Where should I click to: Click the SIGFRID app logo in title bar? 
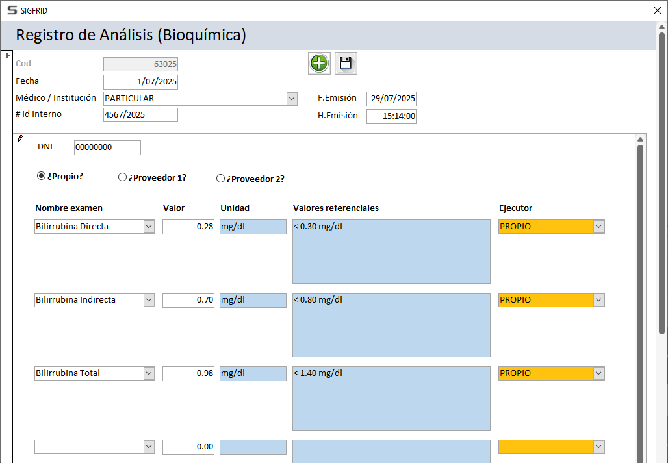click(x=12, y=10)
